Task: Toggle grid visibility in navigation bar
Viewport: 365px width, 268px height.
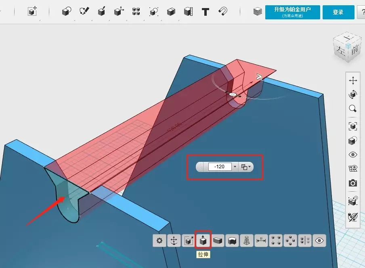Action: [x=352, y=169]
